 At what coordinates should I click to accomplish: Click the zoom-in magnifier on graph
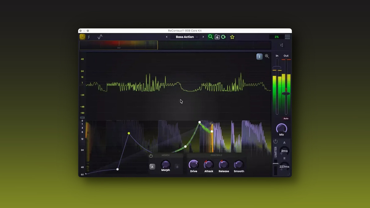[267, 56]
